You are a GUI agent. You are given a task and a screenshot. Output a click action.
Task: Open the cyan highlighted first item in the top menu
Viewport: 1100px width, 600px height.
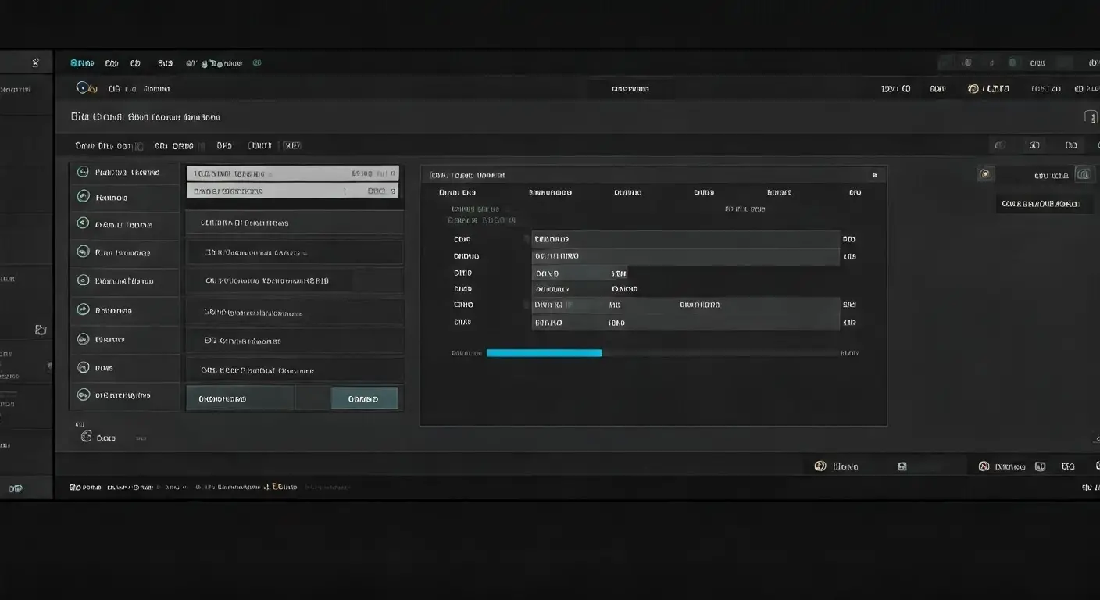[82, 63]
